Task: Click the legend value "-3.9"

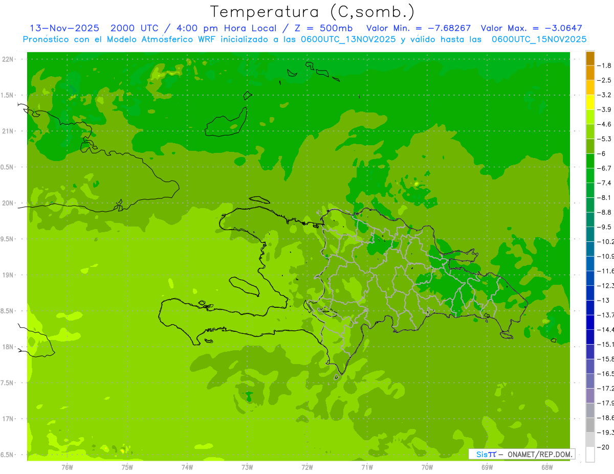Action: click(604, 109)
